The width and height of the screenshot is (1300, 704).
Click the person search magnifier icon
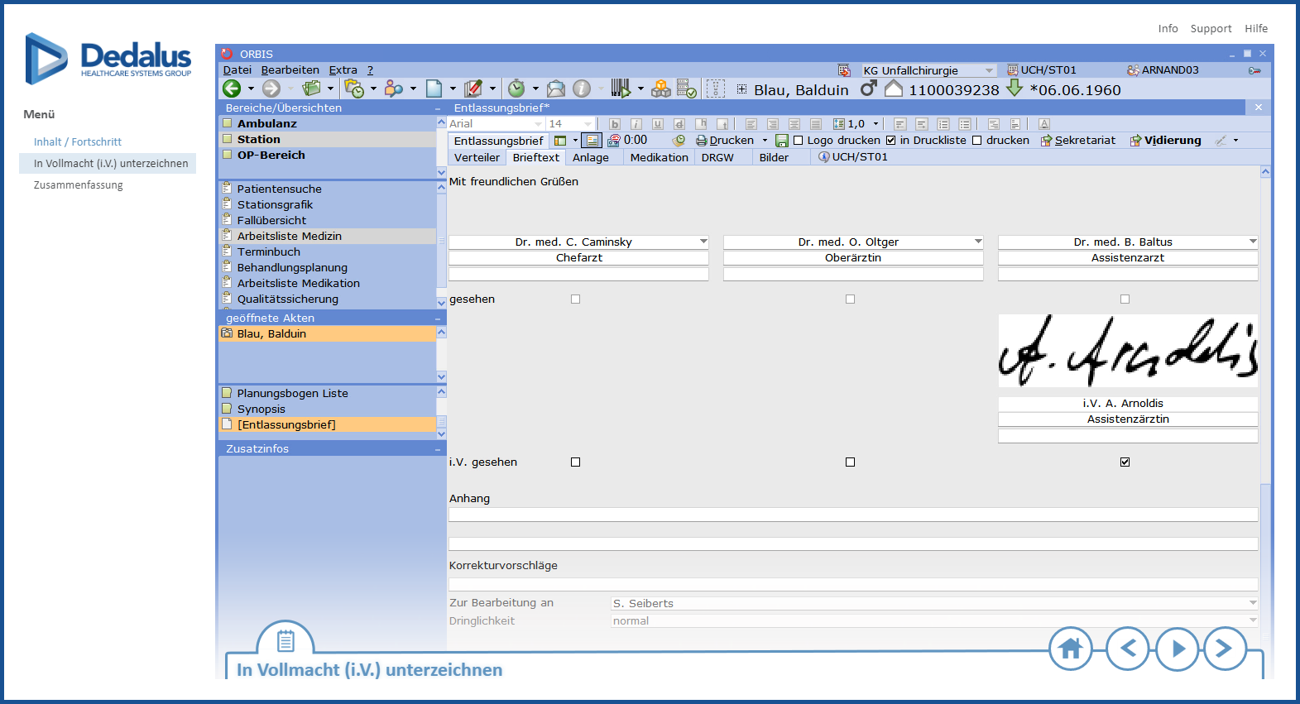pos(394,89)
